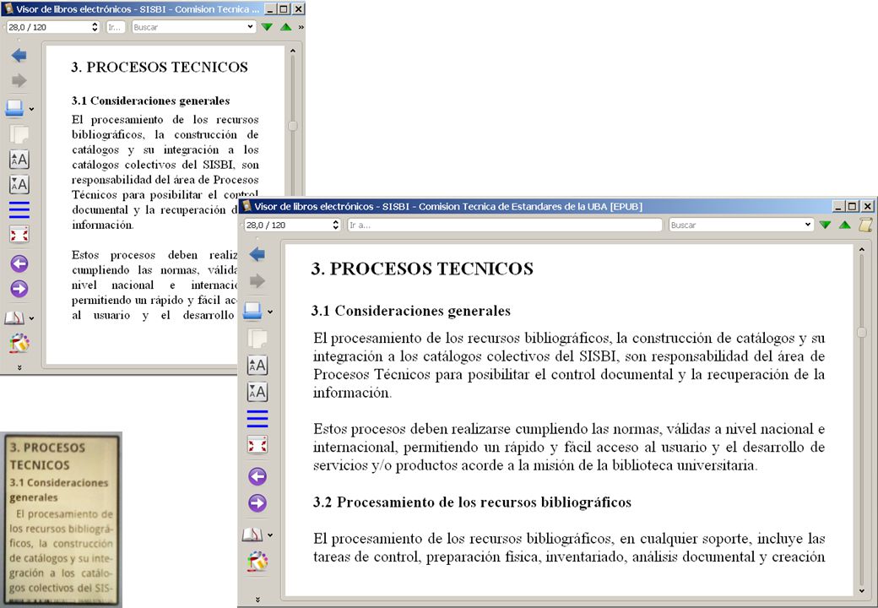Toggle reference mode scroll icon in the large window
The height and width of the screenshot is (608, 878).
pyautogui.click(x=865, y=225)
